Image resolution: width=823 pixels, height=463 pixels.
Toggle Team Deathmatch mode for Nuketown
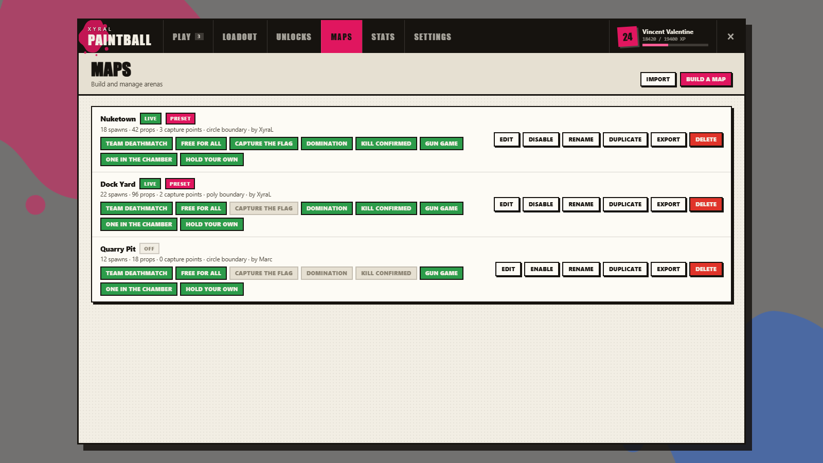point(136,144)
